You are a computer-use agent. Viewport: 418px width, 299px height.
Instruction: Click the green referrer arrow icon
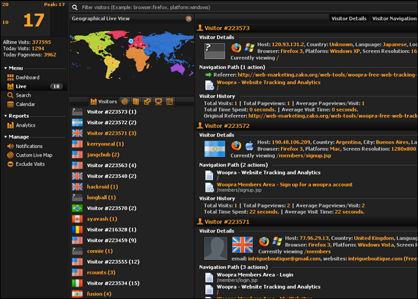(208, 75)
